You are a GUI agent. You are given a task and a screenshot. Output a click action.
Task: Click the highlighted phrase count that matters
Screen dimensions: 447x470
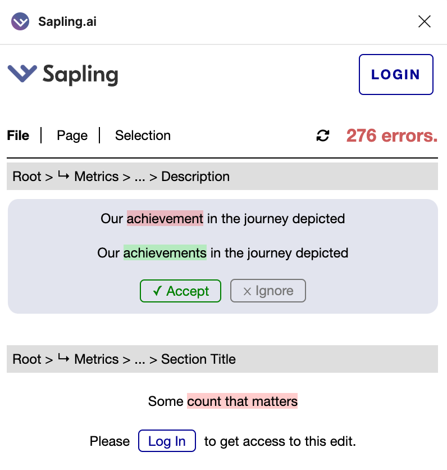[x=242, y=401]
